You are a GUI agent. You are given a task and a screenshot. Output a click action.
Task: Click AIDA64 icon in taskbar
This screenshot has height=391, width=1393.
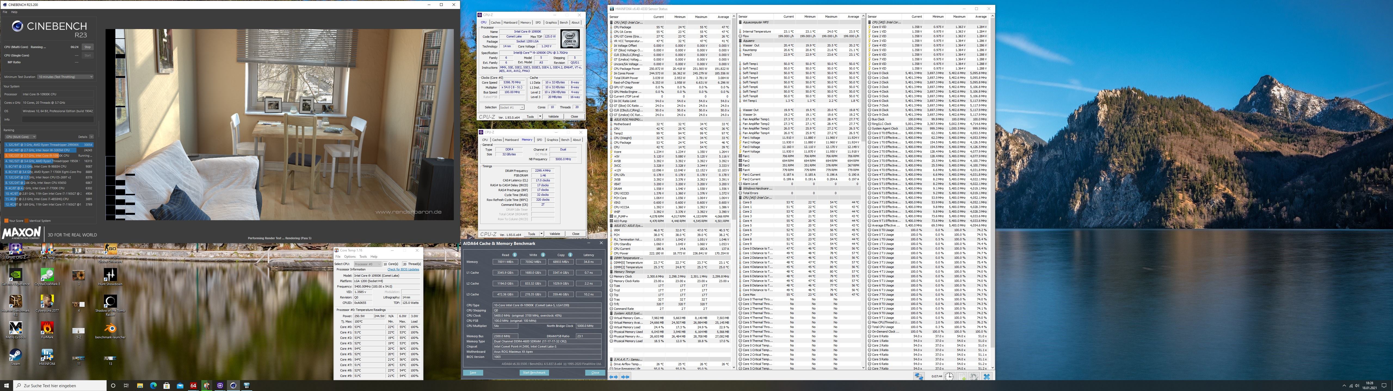click(x=193, y=386)
